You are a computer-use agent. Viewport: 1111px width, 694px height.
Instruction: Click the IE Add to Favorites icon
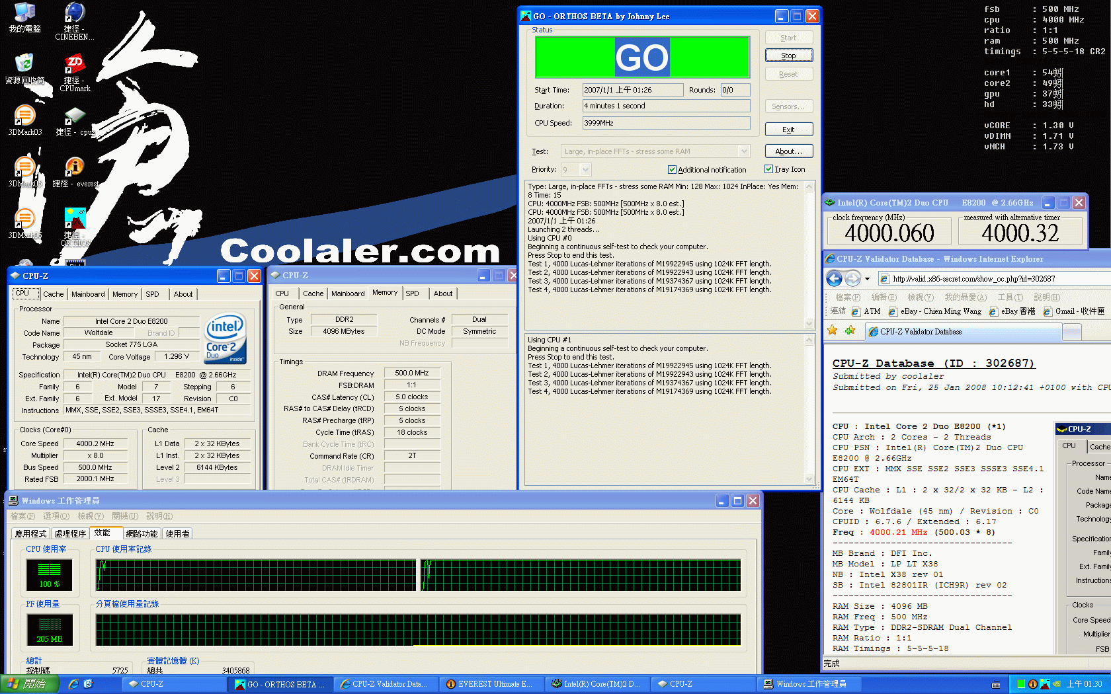(x=850, y=330)
